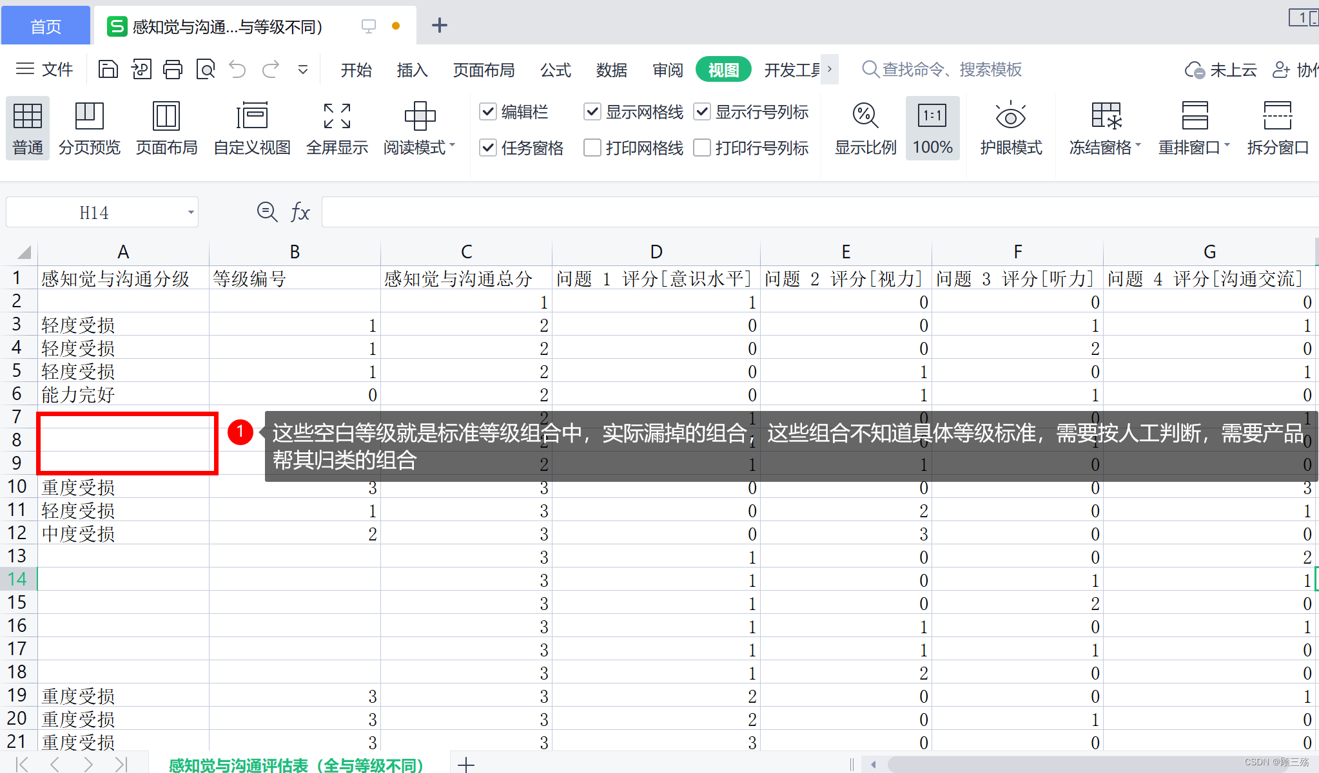
Task: Click cell A12 中度受损
Action: 123,533
